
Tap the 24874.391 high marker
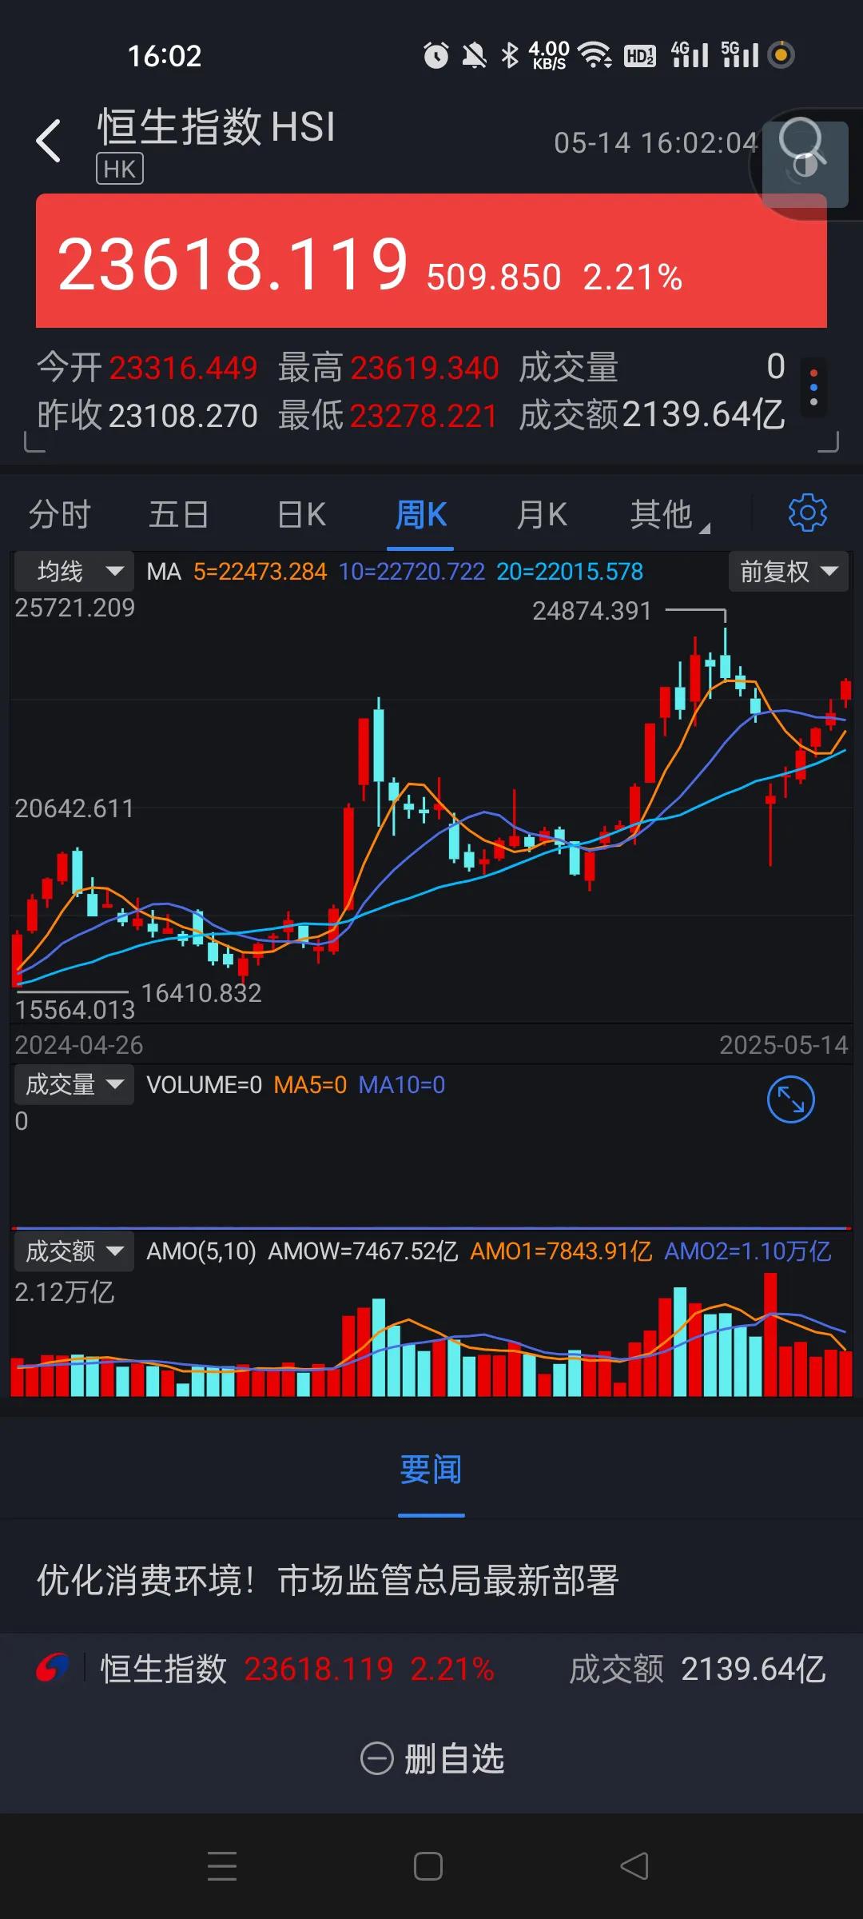point(592,611)
